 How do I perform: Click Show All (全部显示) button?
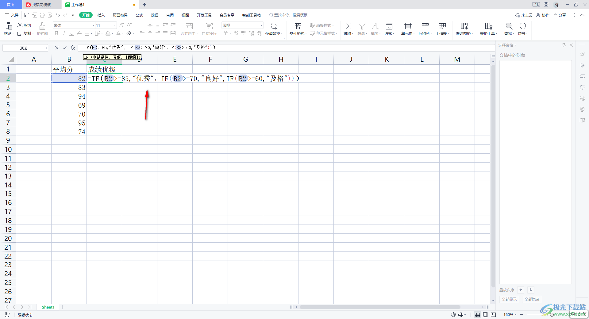(x=509, y=299)
